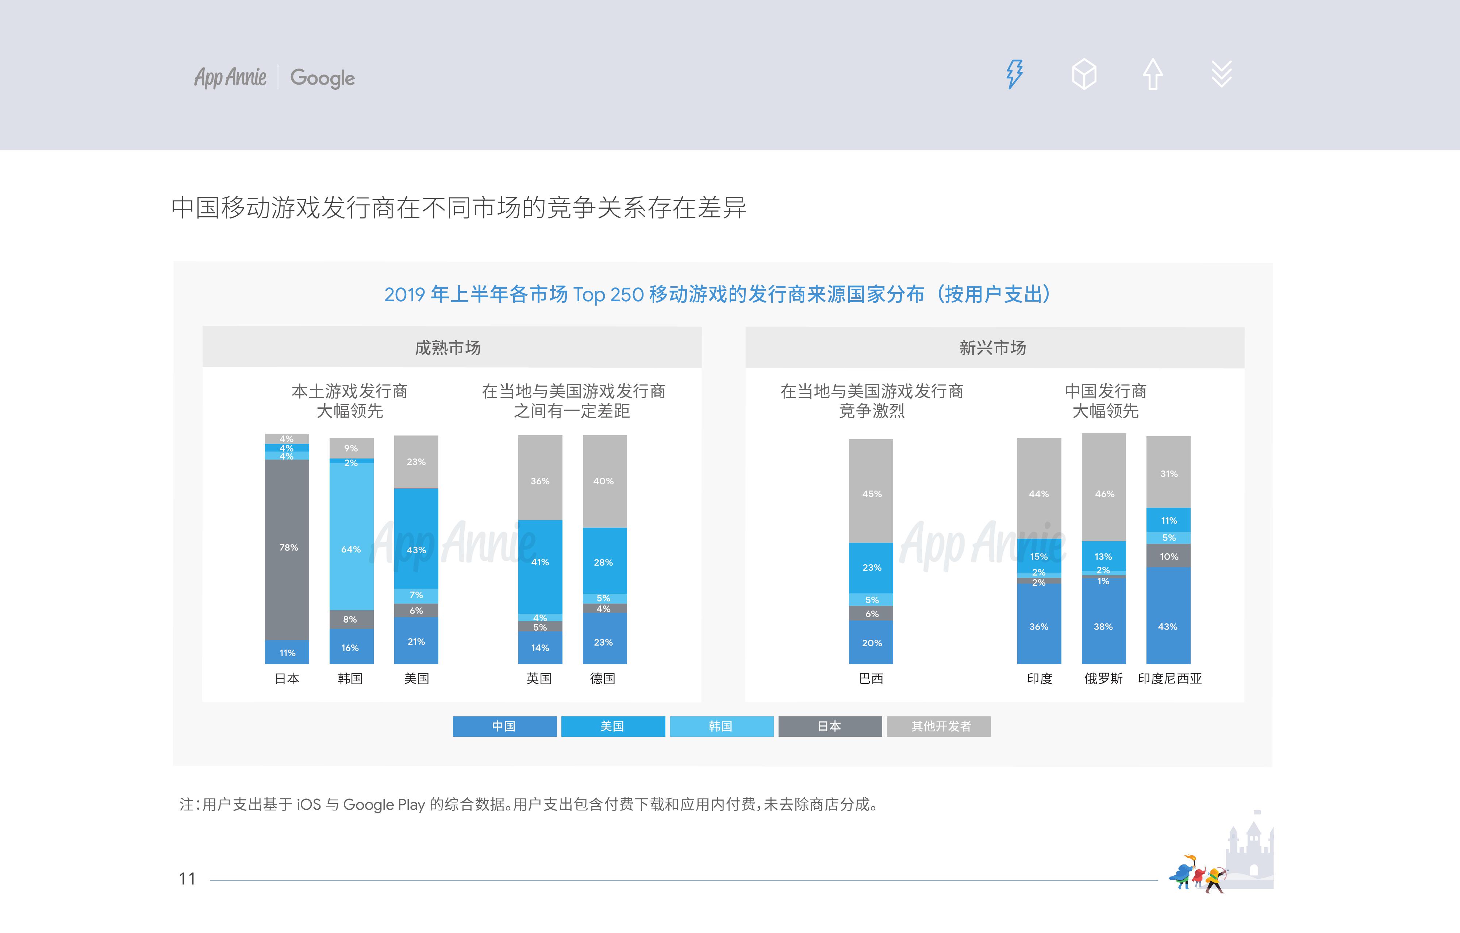Click the lightning bolt icon in header
This screenshot has height=933, width=1460.
[x=1014, y=74]
